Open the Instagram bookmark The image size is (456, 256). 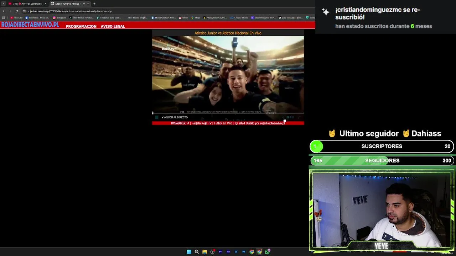click(59, 17)
